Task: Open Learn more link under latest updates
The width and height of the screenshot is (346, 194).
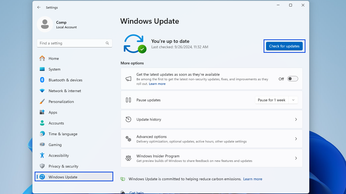Action: pyautogui.click(x=157, y=84)
